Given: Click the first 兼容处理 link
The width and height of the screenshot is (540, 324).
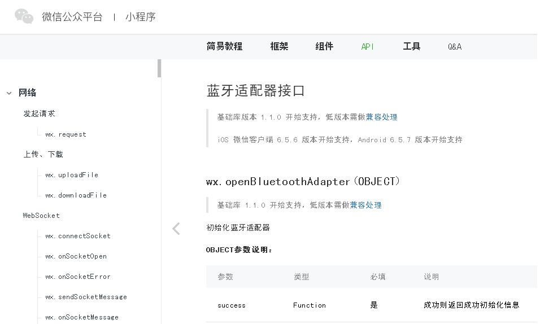Looking at the screenshot, I should (x=381, y=117).
